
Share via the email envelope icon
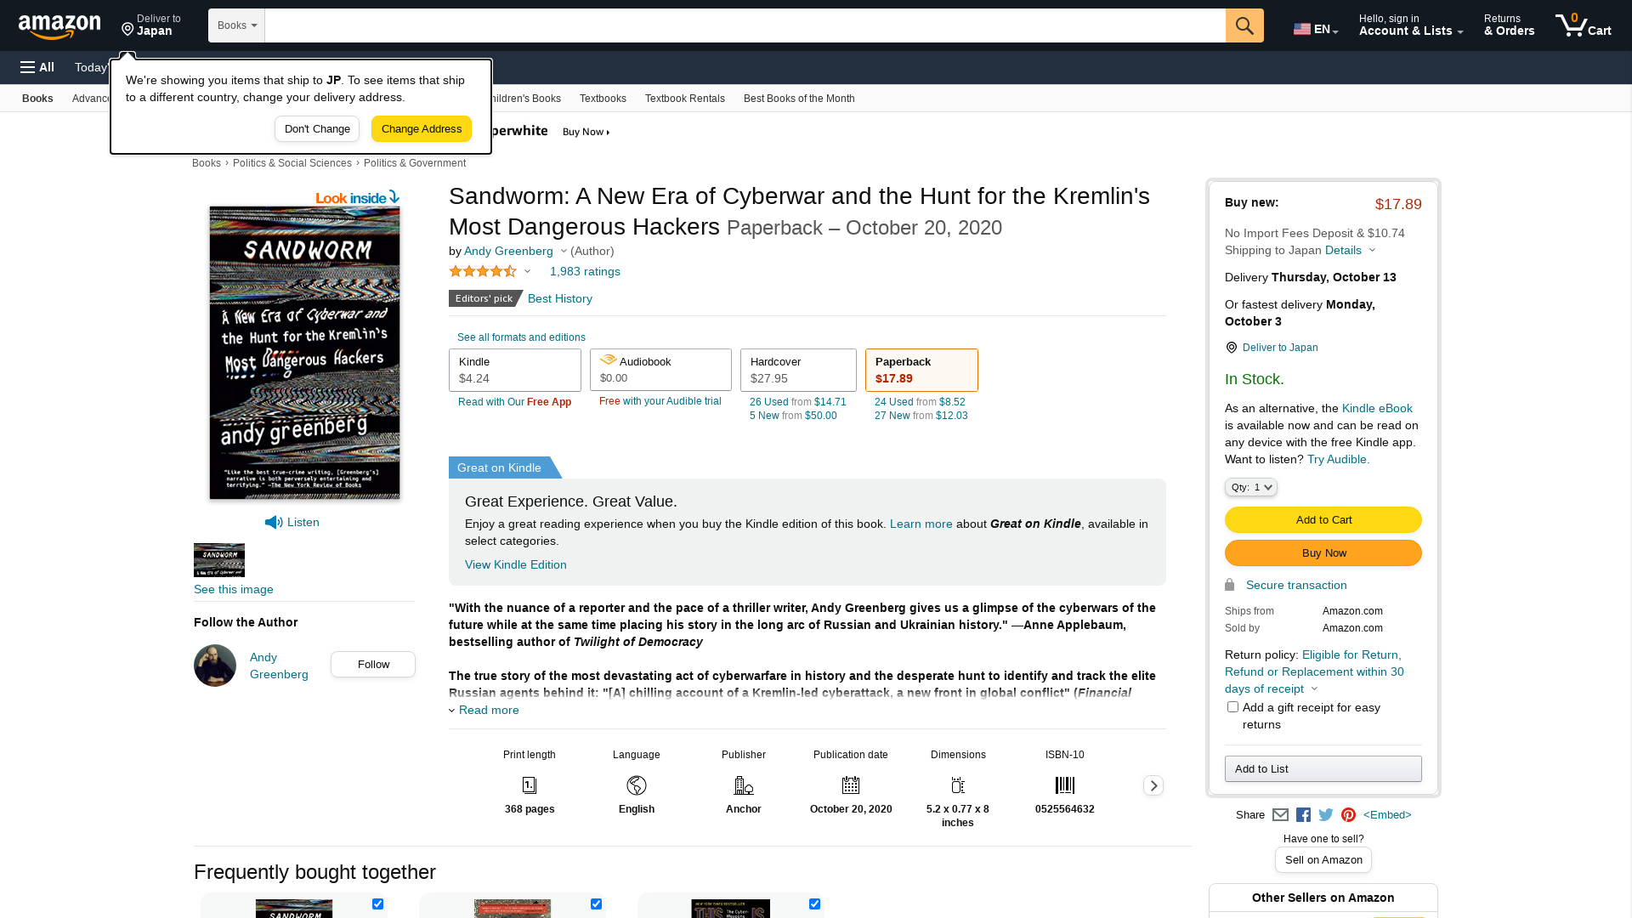point(1280,815)
